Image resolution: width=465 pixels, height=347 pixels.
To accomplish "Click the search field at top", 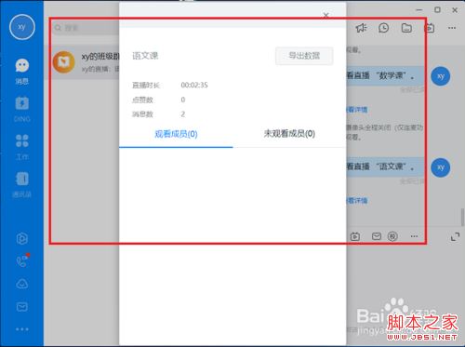I will coord(86,28).
